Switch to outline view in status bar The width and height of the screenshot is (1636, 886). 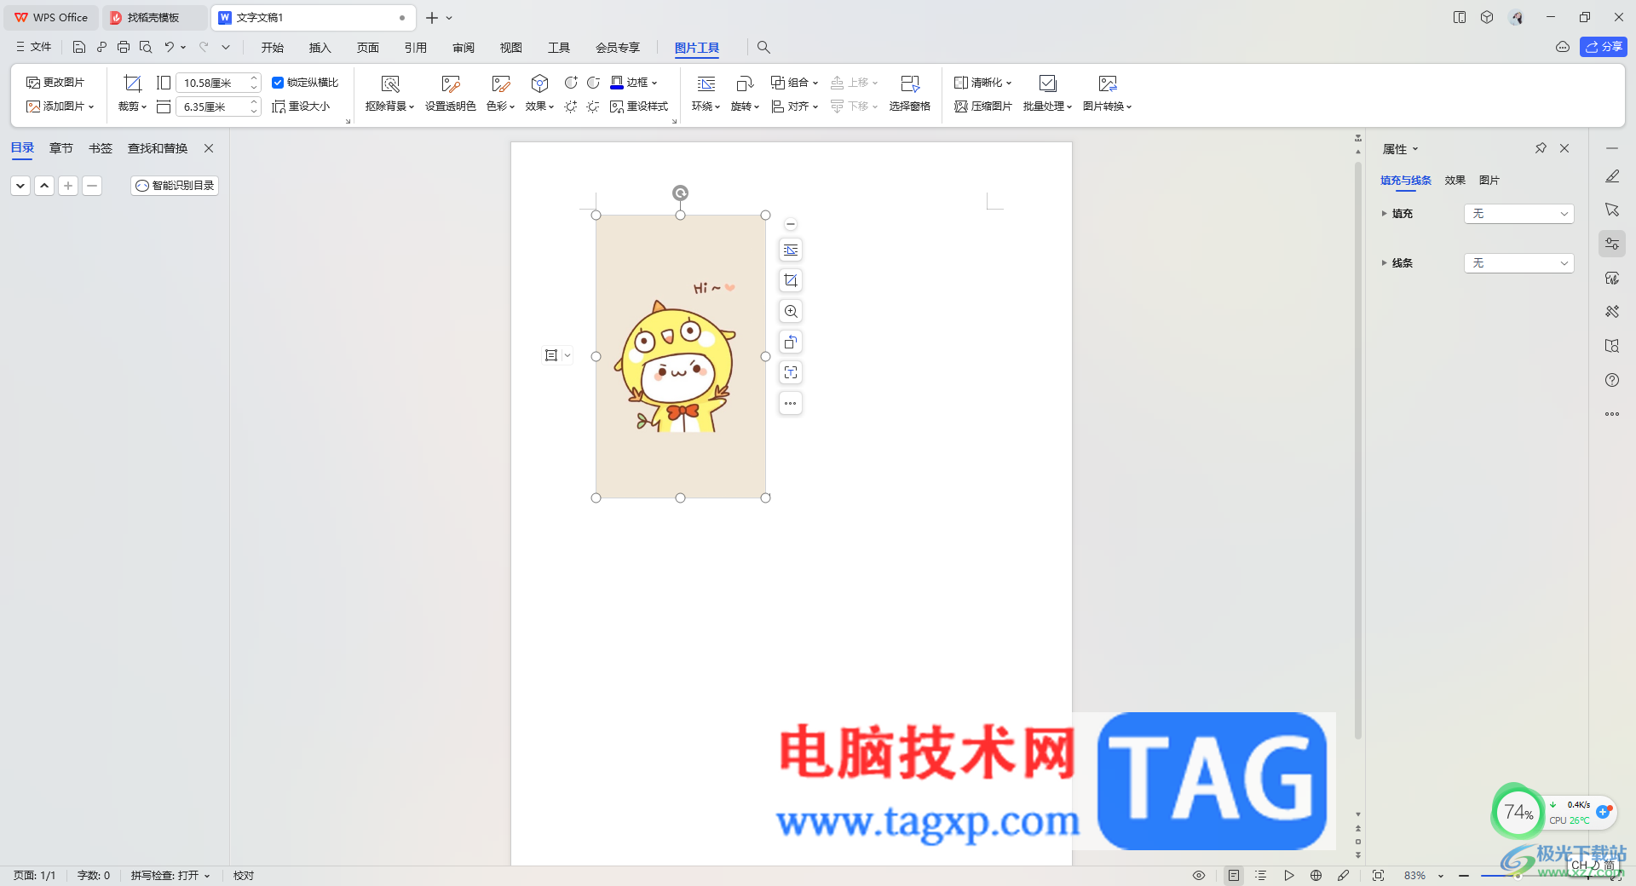coord(1261,875)
